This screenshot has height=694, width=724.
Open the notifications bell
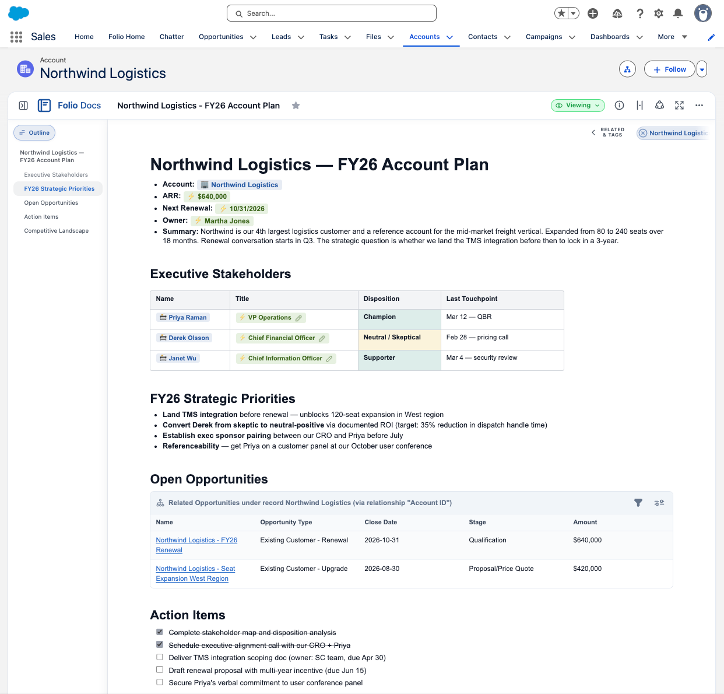pyautogui.click(x=677, y=13)
